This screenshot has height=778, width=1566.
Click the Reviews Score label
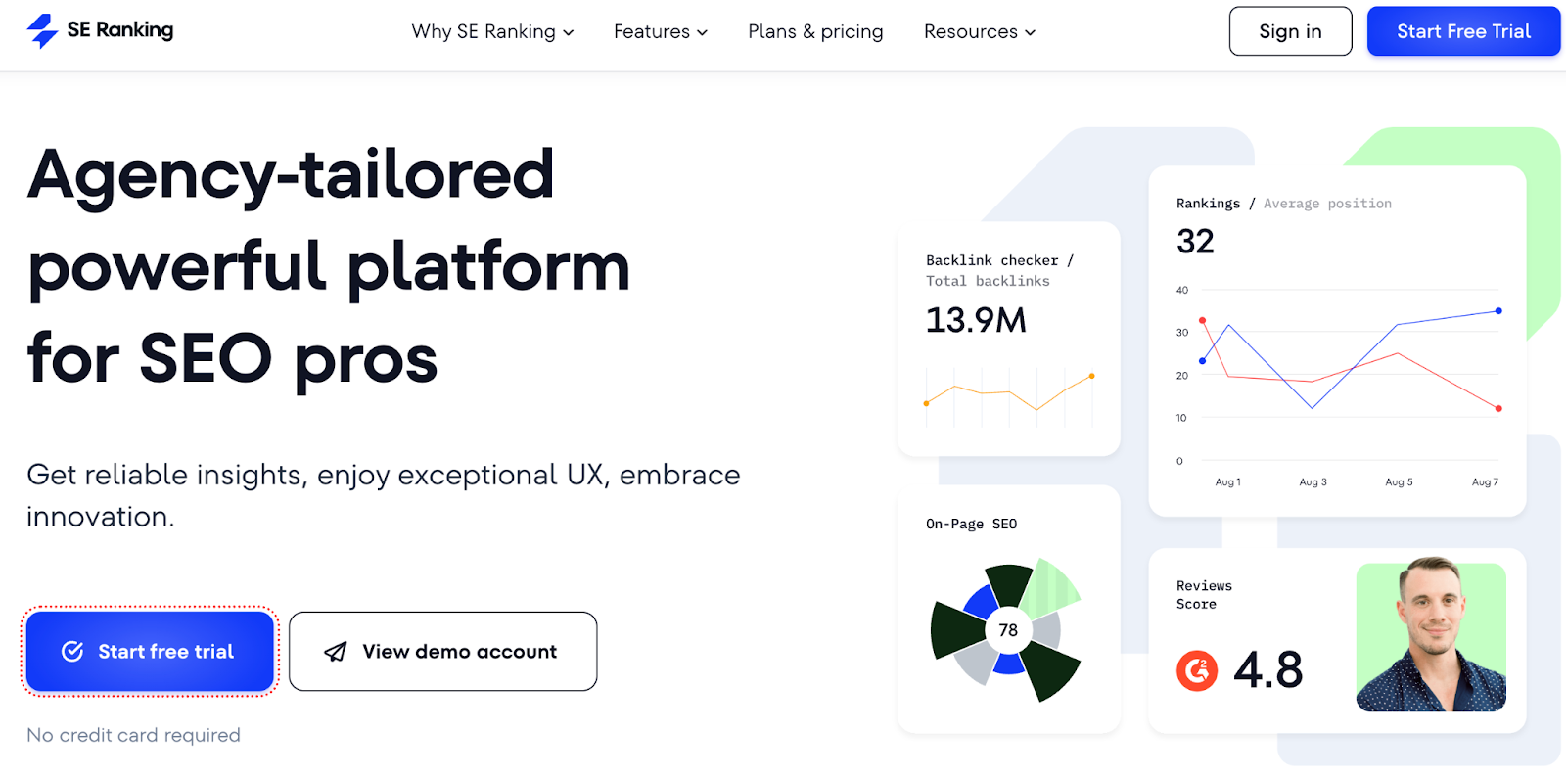pos(1204,595)
